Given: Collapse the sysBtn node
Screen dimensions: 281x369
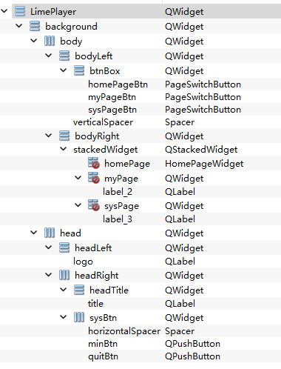Looking at the screenshot, I should (x=64, y=316).
